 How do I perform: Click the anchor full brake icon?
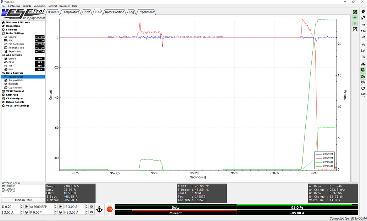tap(100, 209)
